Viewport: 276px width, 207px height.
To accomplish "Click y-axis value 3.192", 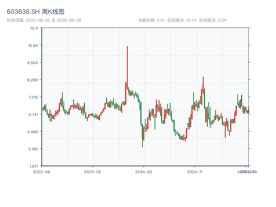I will click(33, 149).
